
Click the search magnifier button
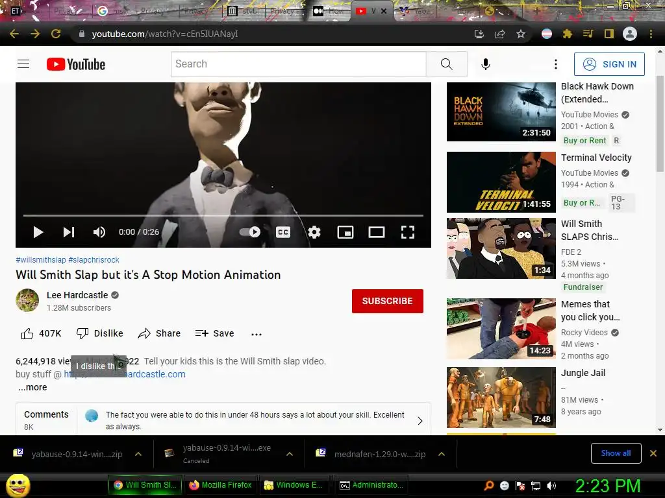(x=446, y=64)
